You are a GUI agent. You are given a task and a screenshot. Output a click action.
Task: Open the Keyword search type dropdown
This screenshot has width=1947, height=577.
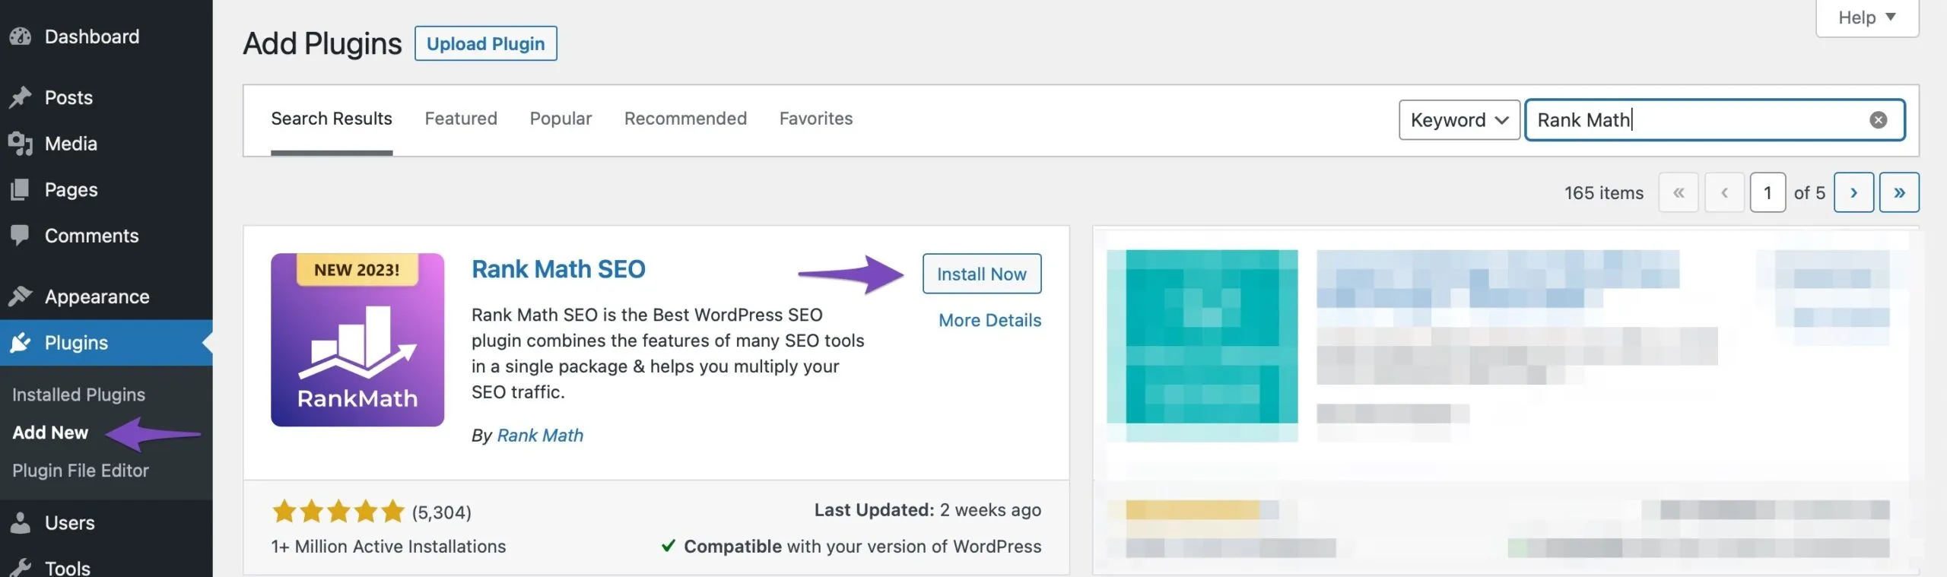1459,120
